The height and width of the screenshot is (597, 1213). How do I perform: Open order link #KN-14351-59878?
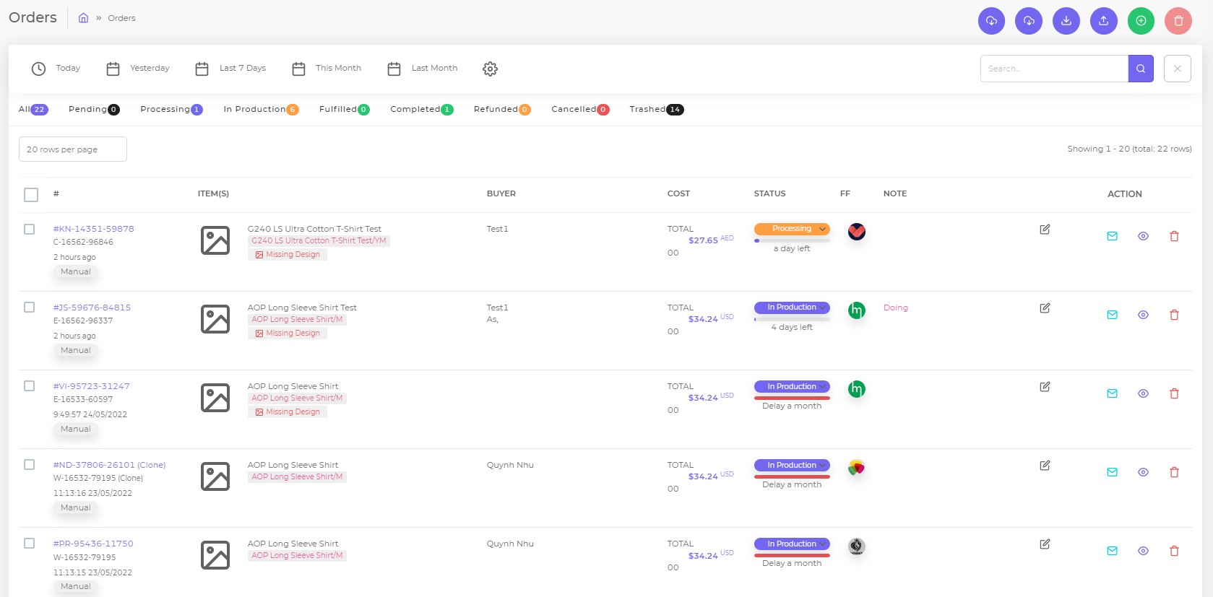94,229
